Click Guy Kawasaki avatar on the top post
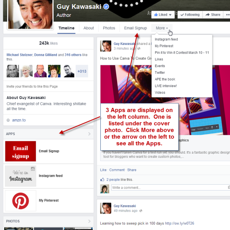230x230 pixels. tap(106, 46)
